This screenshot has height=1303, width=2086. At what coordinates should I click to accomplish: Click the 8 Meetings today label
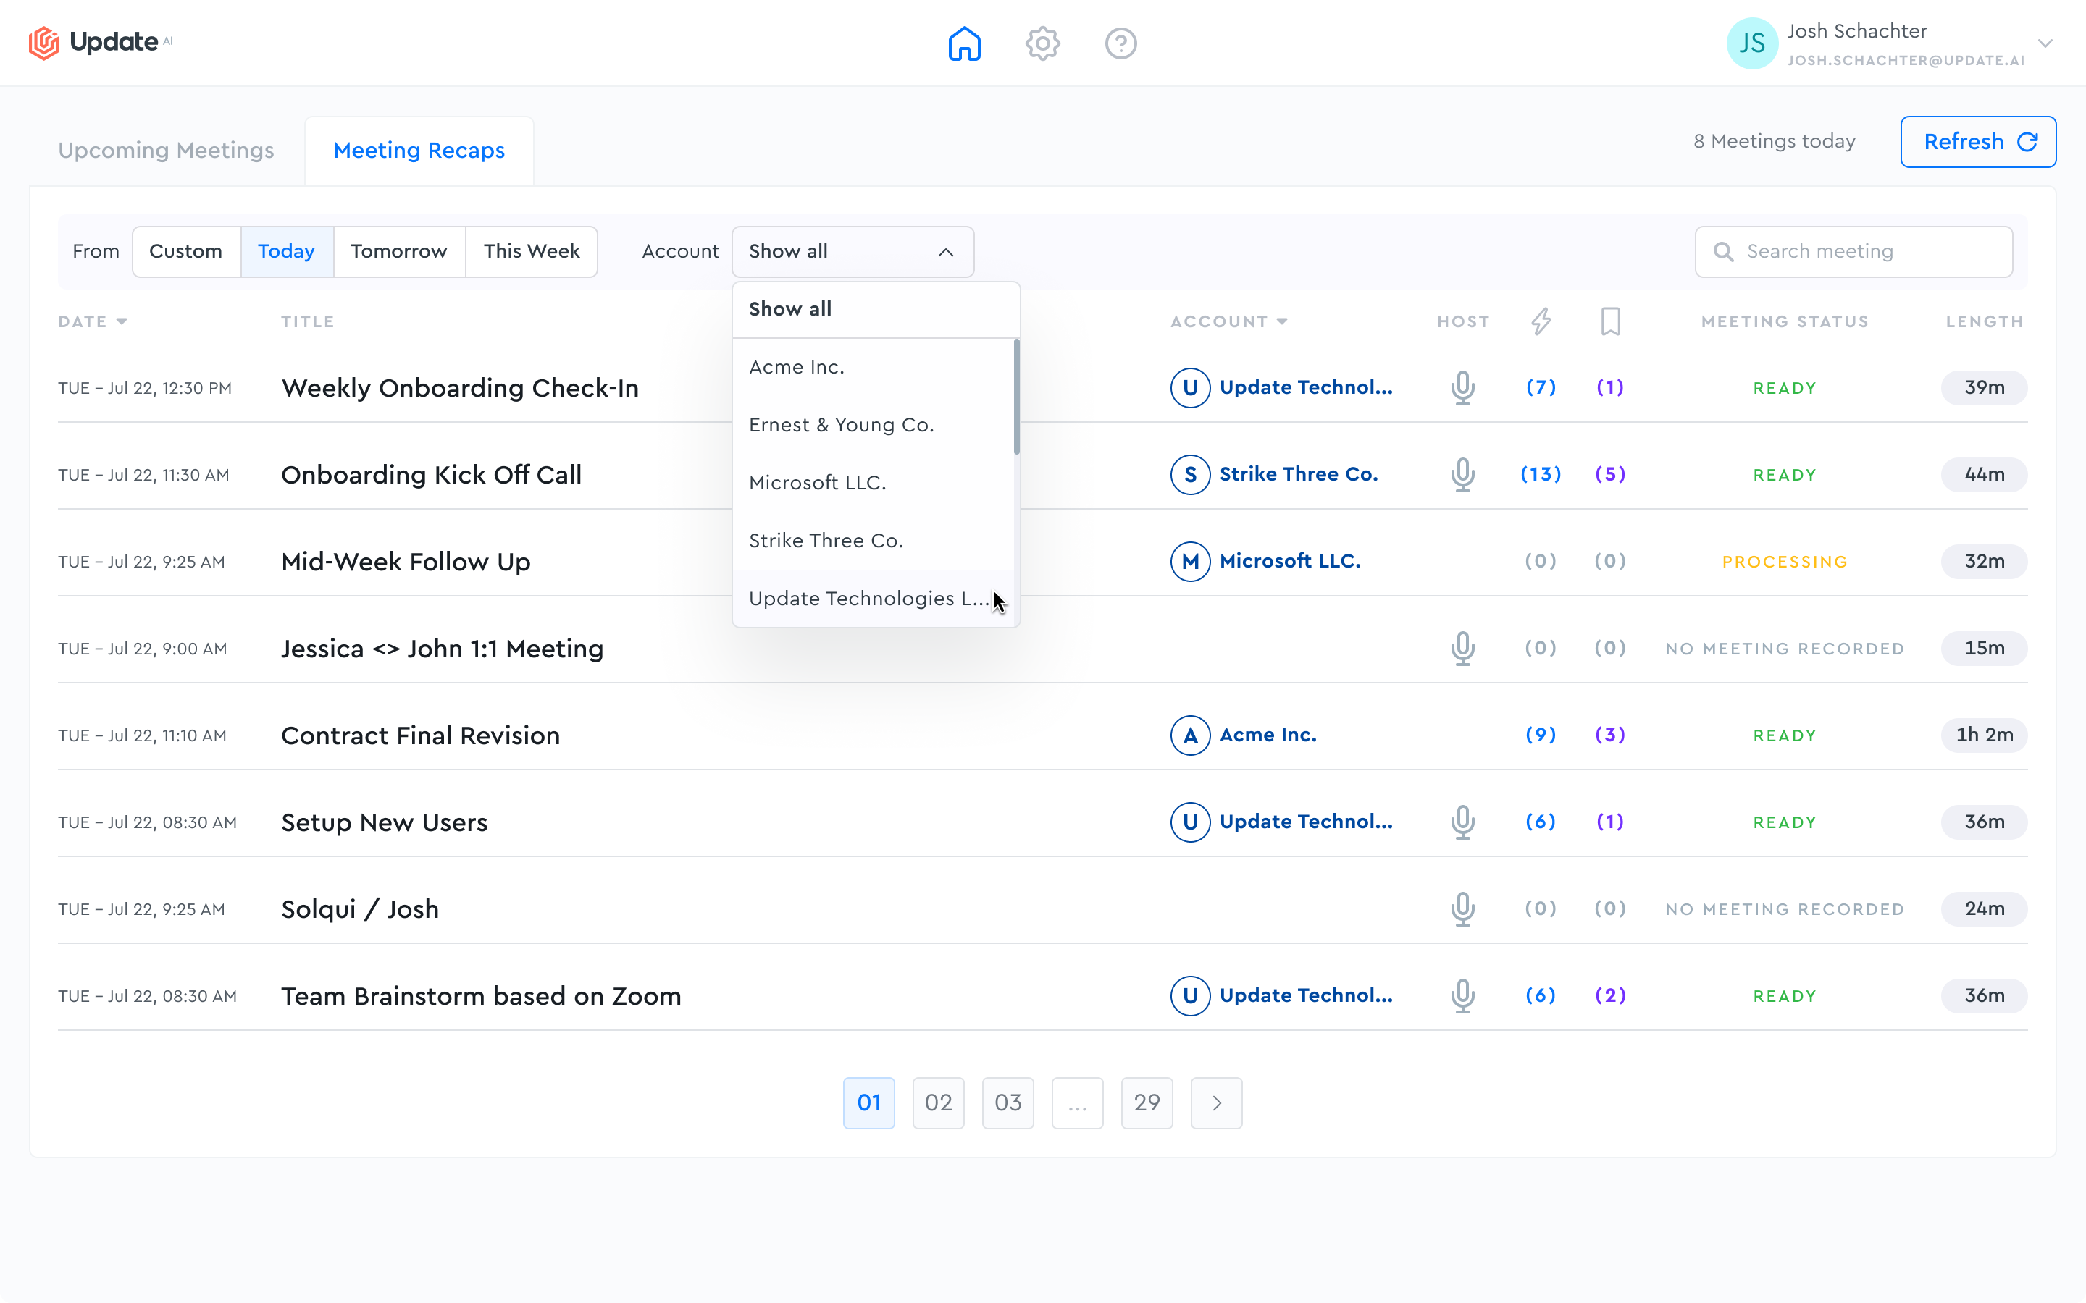pyautogui.click(x=1774, y=141)
